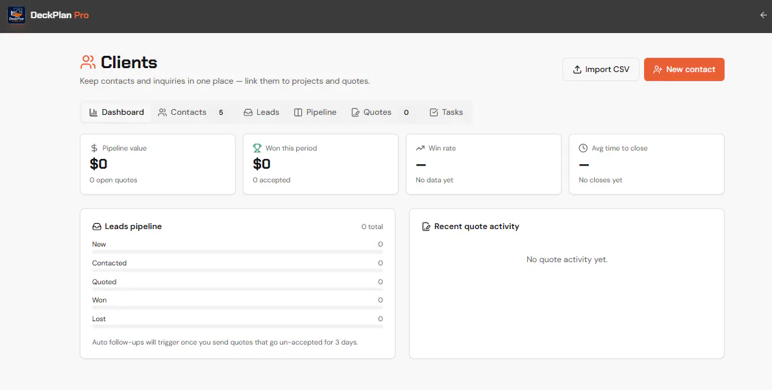Click the "New" row label
The width and height of the screenshot is (772, 390).
coord(99,245)
